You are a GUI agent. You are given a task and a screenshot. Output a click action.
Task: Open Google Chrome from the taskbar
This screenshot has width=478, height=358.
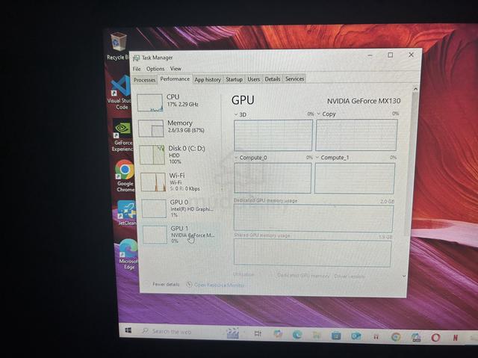396,336
